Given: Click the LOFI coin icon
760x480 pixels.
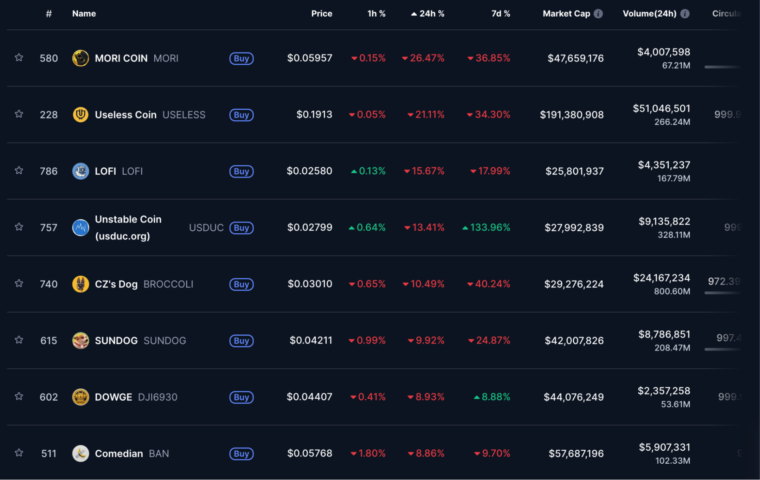Looking at the screenshot, I should click(80, 171).
